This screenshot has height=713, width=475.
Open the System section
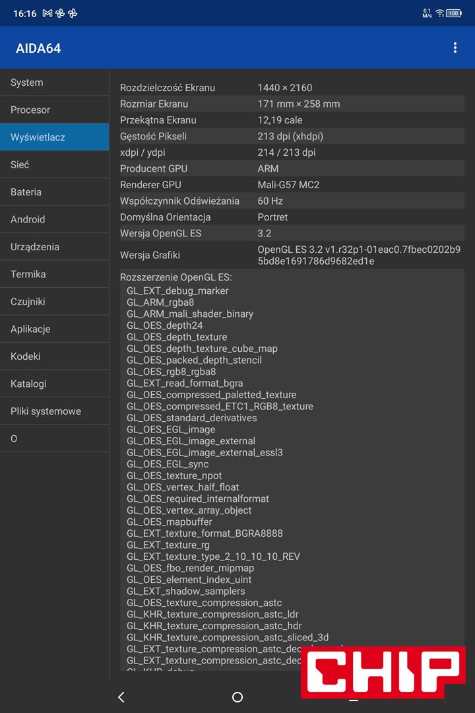[x=54, y=83]
